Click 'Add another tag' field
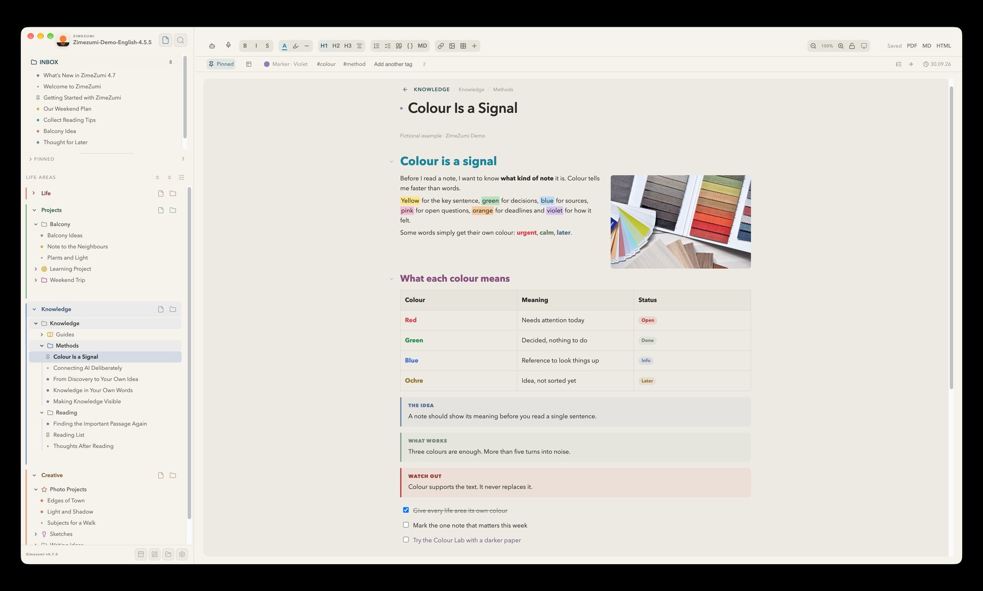The height and width of the screenshot is (591, 983). pos(393,64)
